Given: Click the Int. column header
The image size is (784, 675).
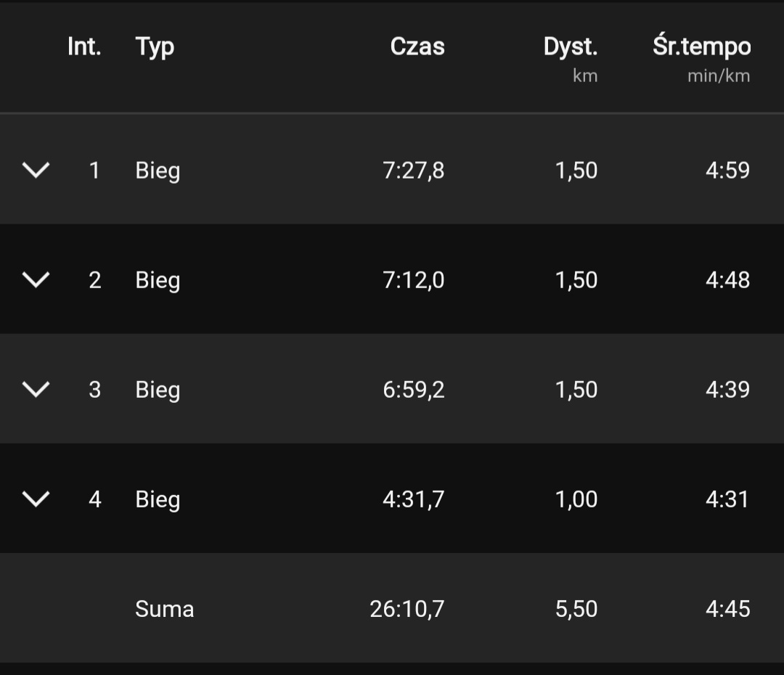Looking at the screenshot, I should pyautogui.click(x=84, y=47).
